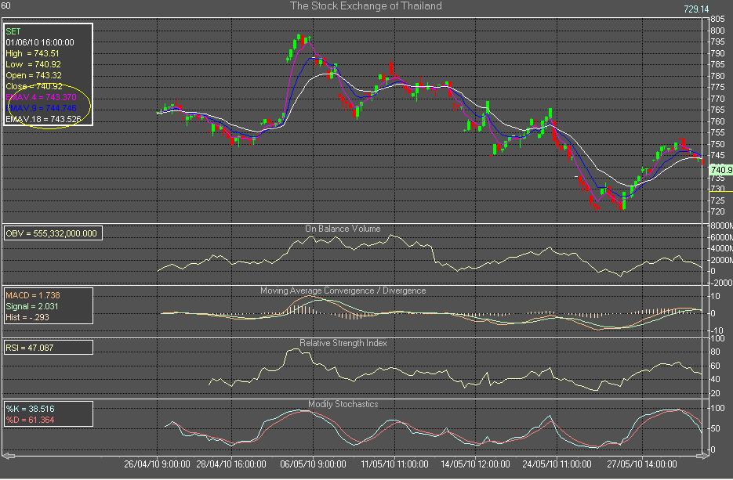The image size is (733, 480).
Task: Click the Modify Stochastics panel title
Action: [343, 404]
